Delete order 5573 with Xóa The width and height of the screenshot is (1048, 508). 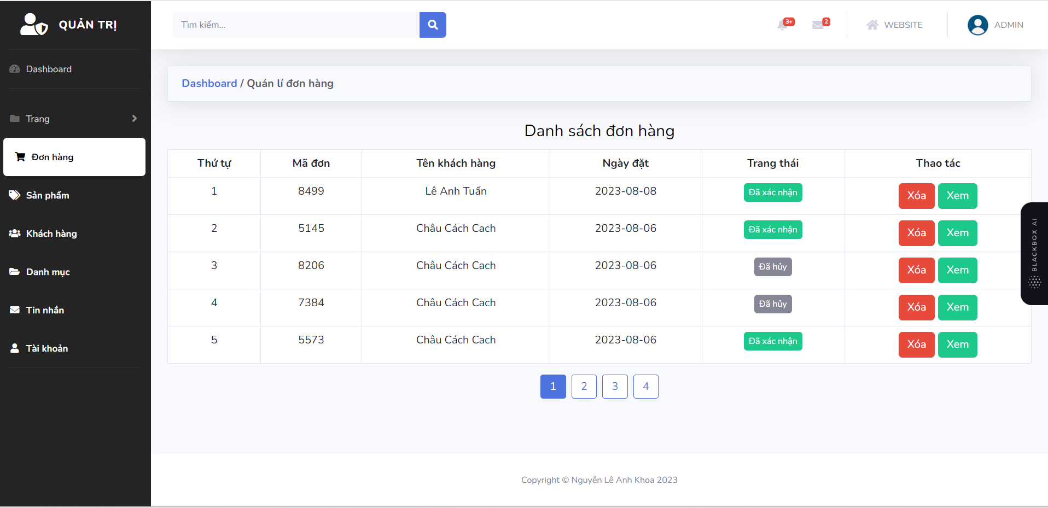917,344
